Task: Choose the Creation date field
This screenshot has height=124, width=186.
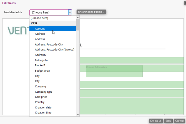Action: 53,107
